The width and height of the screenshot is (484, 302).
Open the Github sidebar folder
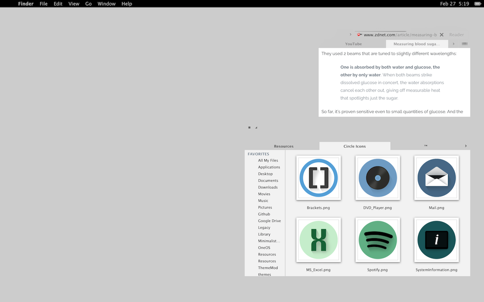pos(264,214)
